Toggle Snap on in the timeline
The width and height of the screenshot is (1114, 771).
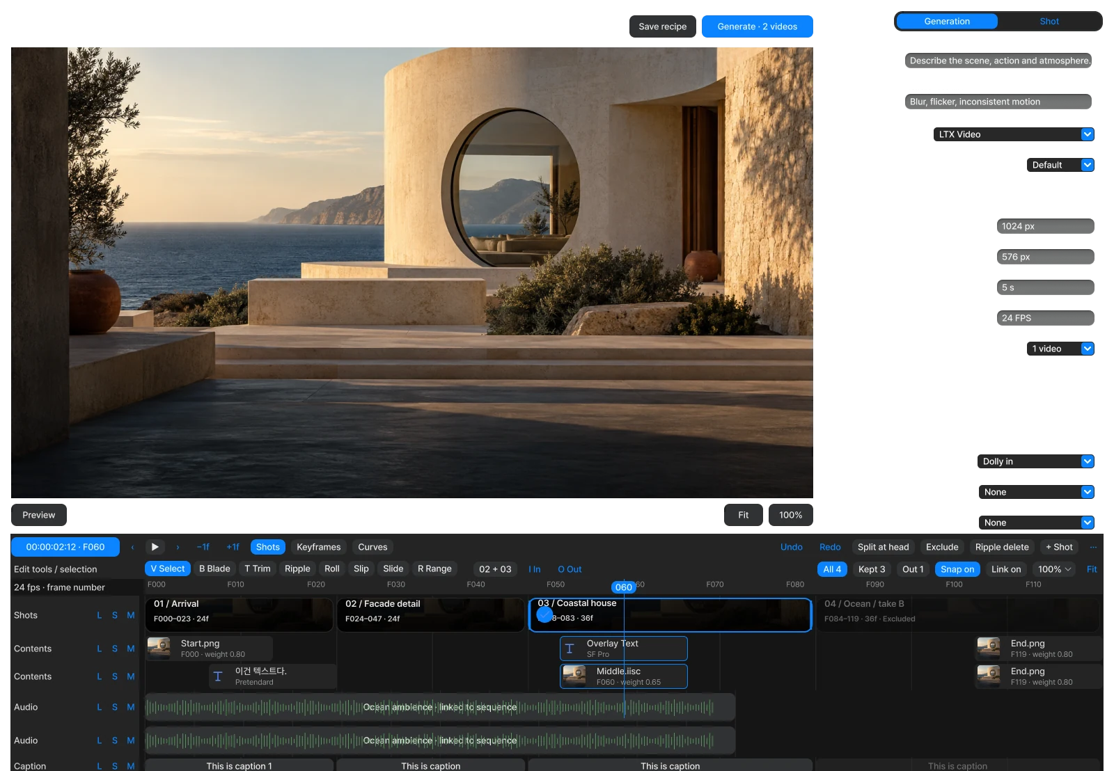tap(957, 569)
